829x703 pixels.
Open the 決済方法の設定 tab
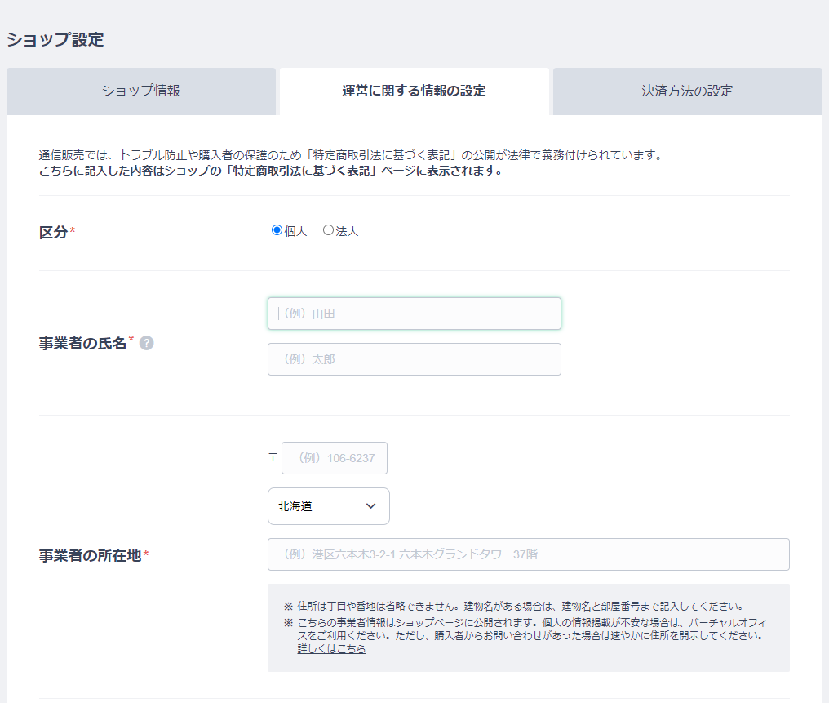pyautogui.click(x=687, y=91)
